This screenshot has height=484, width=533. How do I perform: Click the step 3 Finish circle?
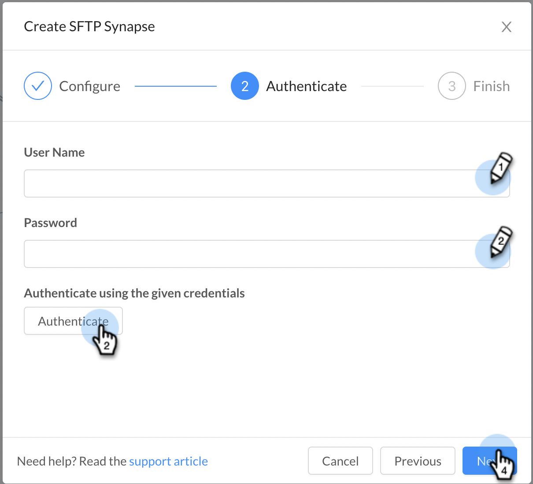[452, 86]
